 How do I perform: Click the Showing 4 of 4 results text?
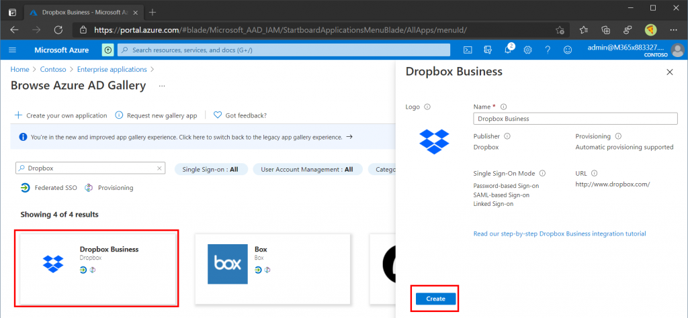pos(59,215)
